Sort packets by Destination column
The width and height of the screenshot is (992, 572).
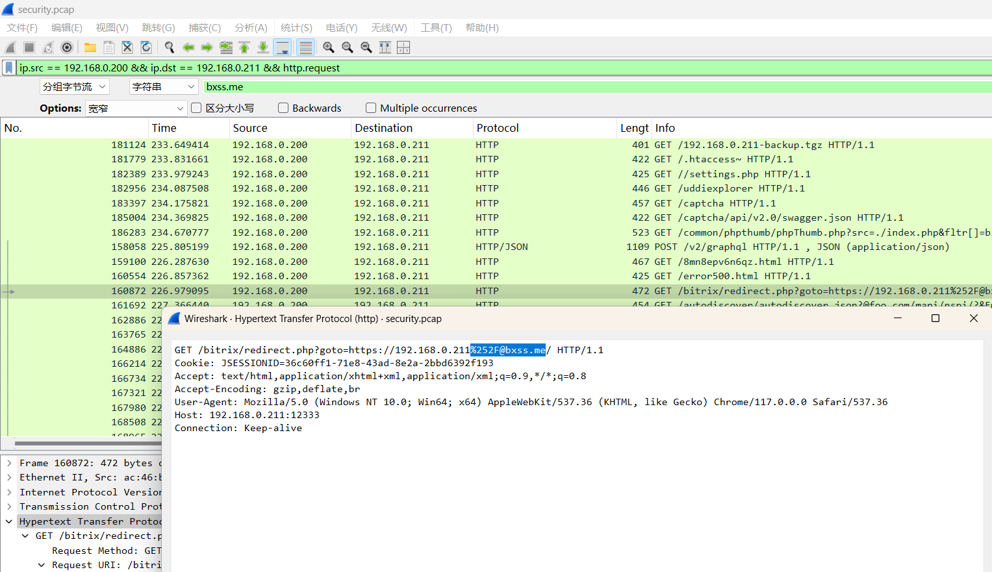[x=412, y=128]
